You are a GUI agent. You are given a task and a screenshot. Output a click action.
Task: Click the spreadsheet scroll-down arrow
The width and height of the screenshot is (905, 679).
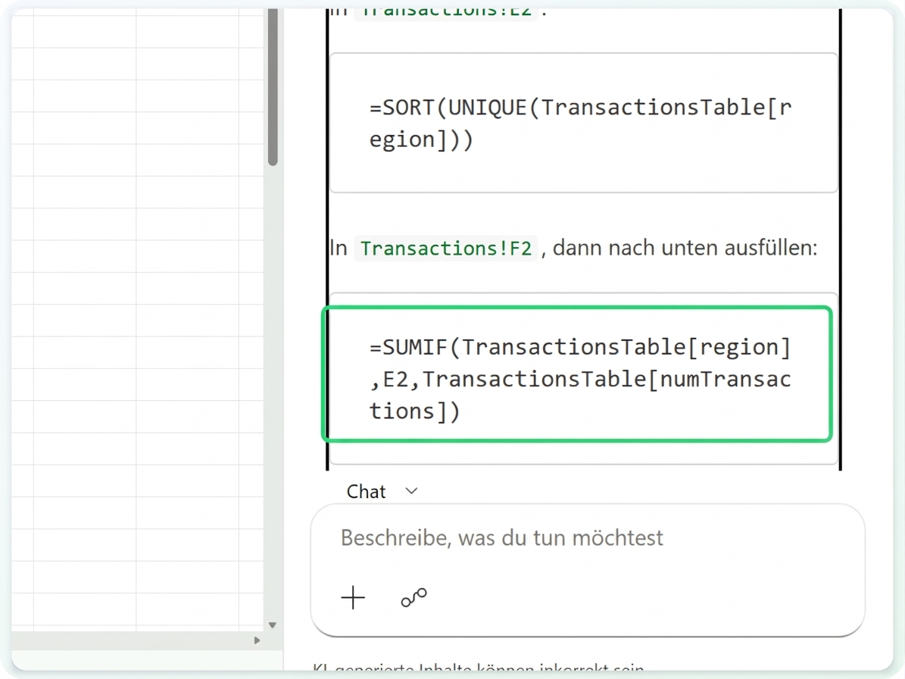pyautogui.click(x=273, y=624)
